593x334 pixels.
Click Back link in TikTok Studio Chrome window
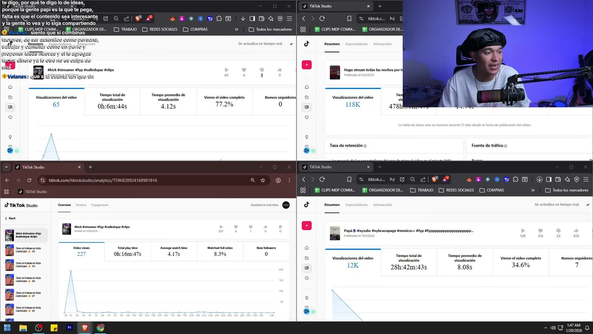10,218
